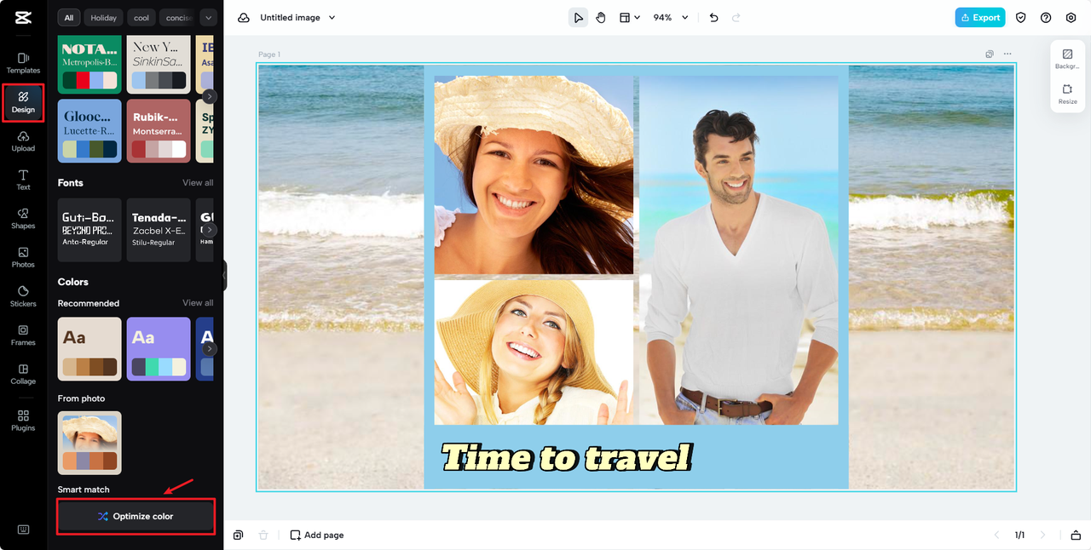Apply the NOTA Metropolis green theme

point(89,64)
